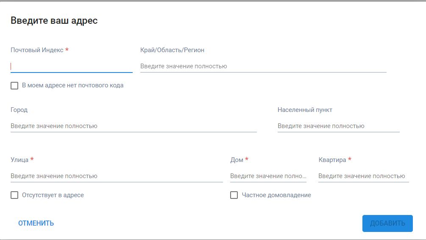Tick 'В моем адресе нет почтового кода' checkbox

tap(14, 86)
